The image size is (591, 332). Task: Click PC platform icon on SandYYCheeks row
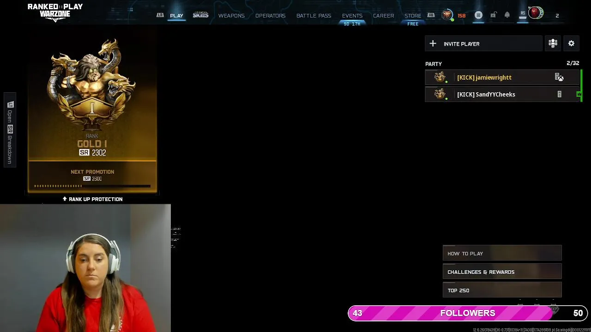(559, 95)
